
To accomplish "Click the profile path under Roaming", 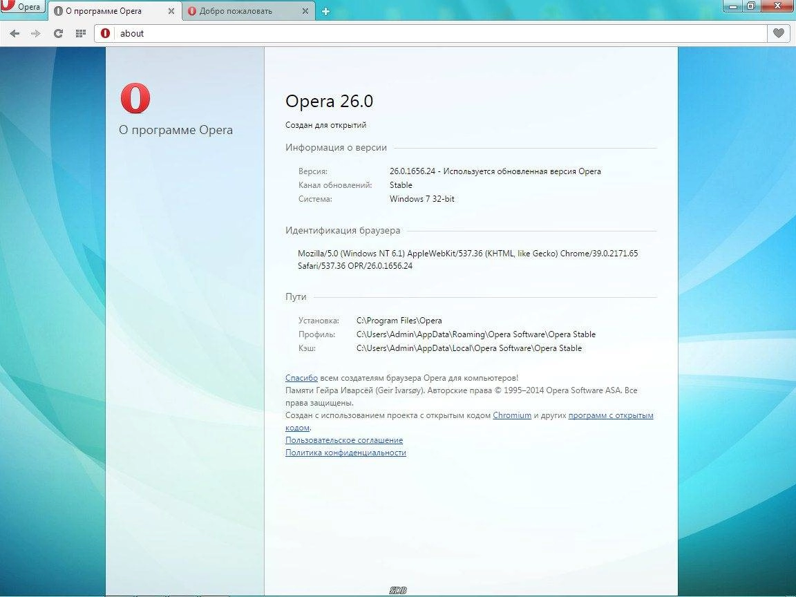I will (x=476, y=334).
